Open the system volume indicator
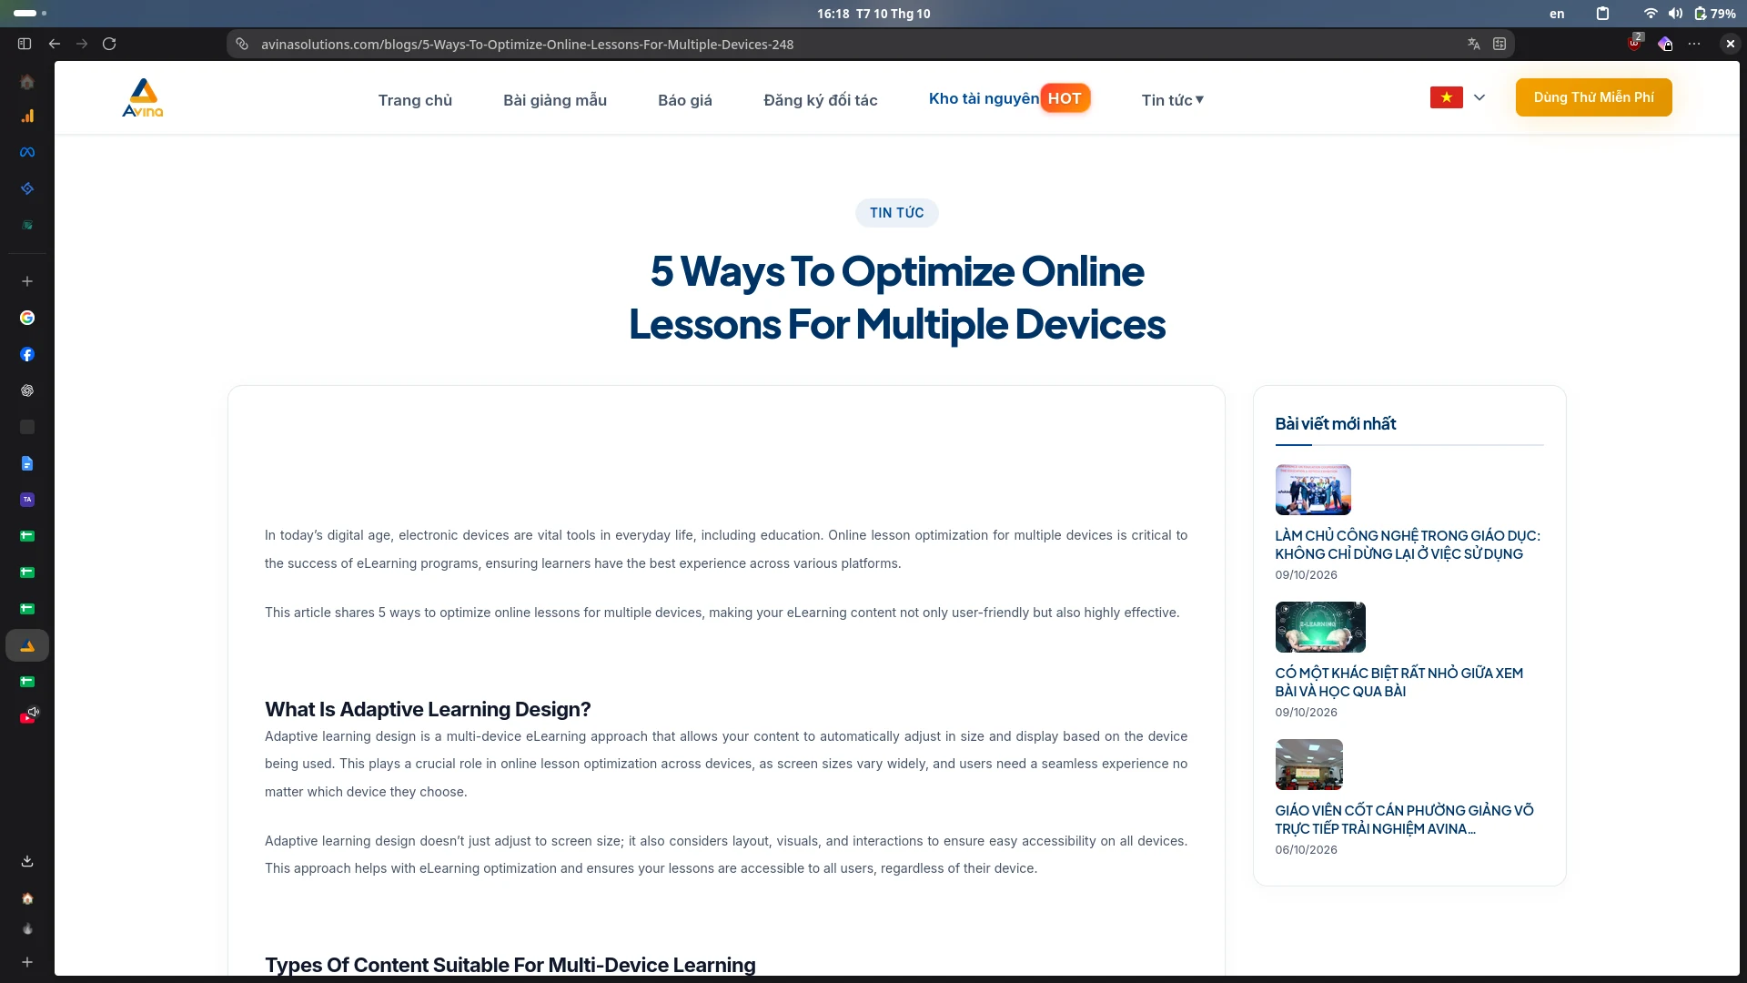This screenshot has height=983, width=1747. [x=1675, y=14]
